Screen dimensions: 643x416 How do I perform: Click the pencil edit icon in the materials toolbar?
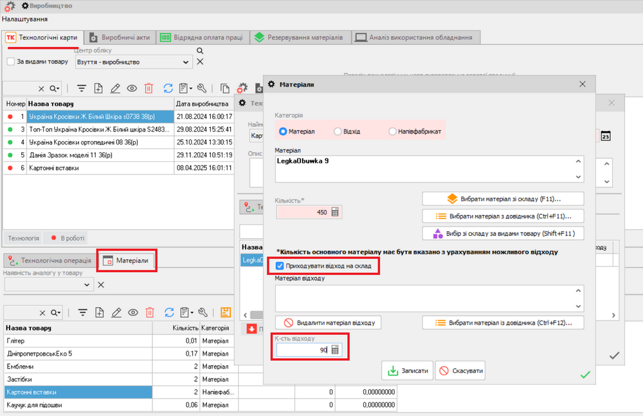pos(116,312)
